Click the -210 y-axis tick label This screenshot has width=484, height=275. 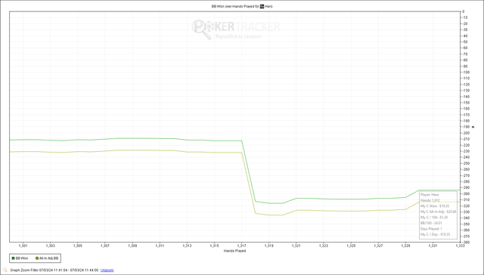coord(466,139)
